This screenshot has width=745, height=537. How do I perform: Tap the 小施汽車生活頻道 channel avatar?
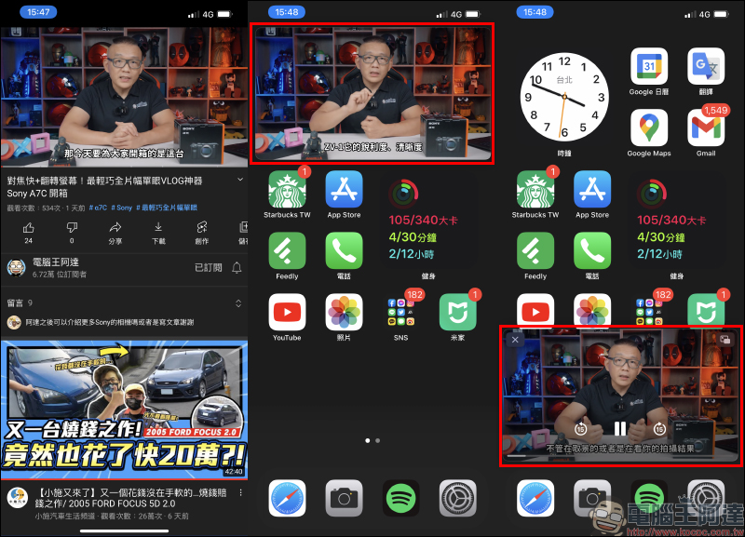tap(17, 497)
